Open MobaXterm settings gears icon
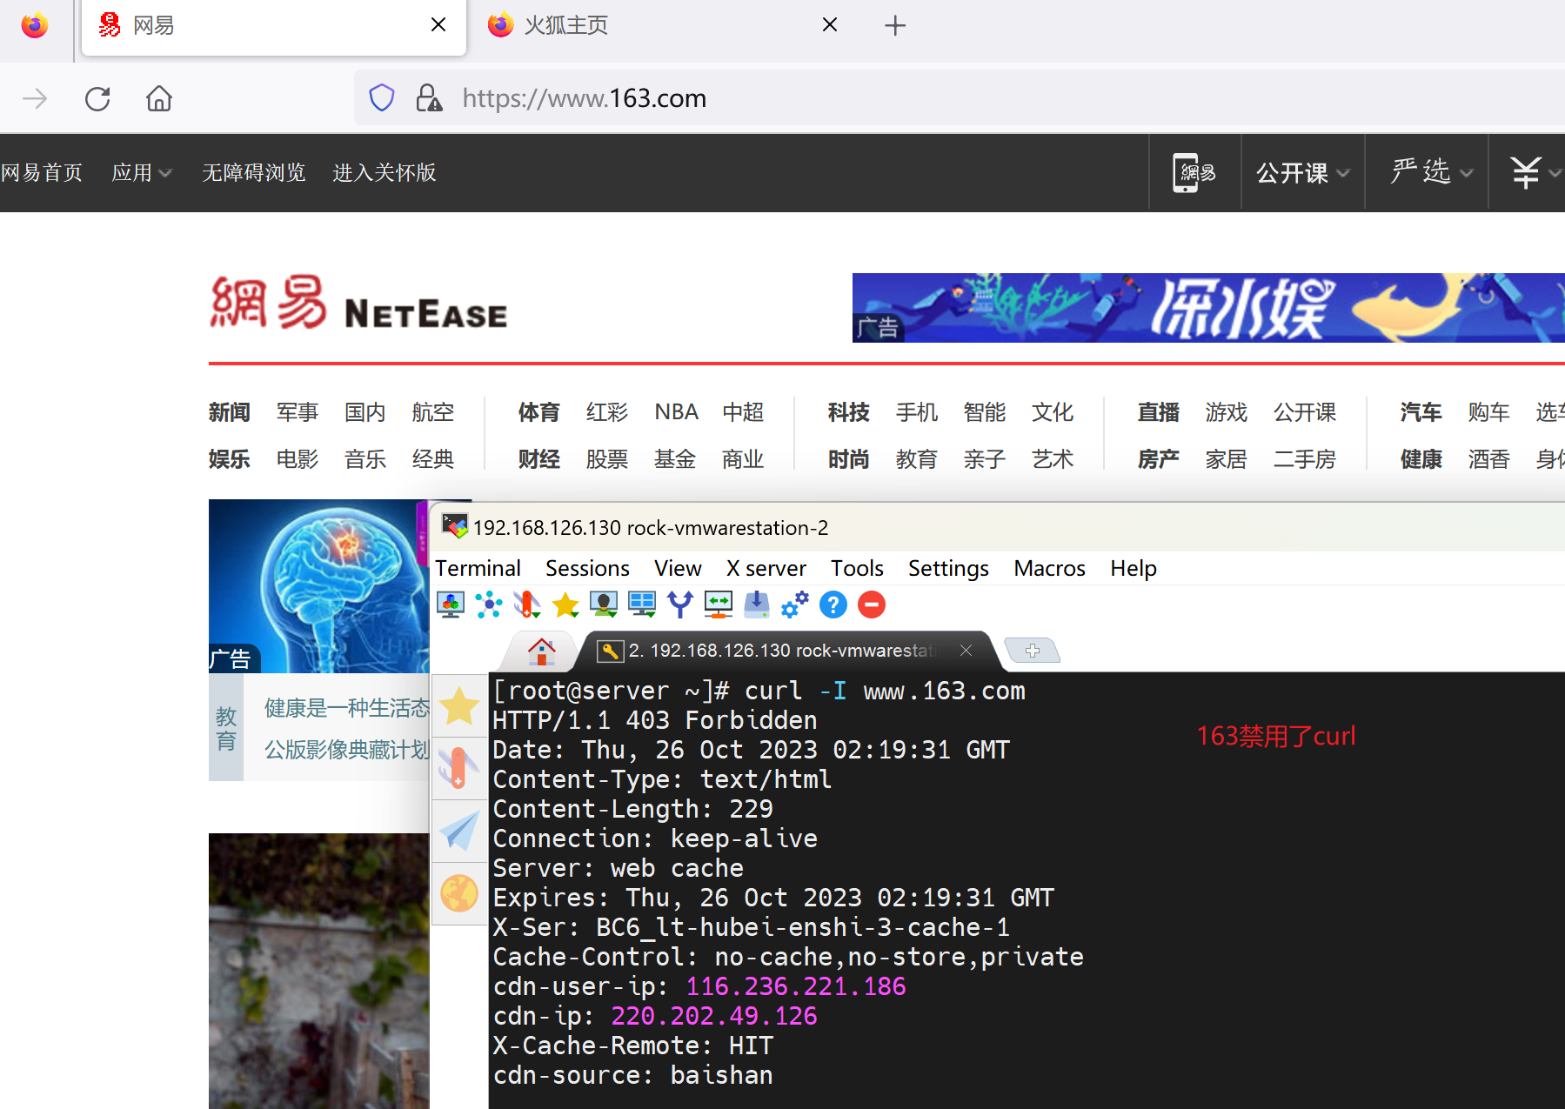 point(794,605)
